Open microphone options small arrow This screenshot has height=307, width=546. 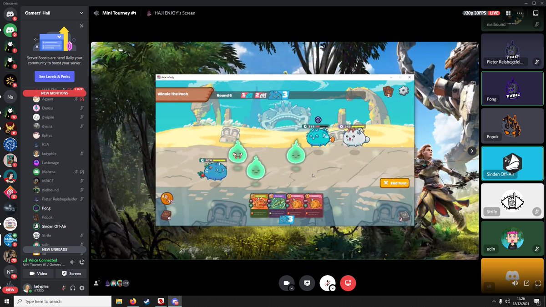coord(333,288)
